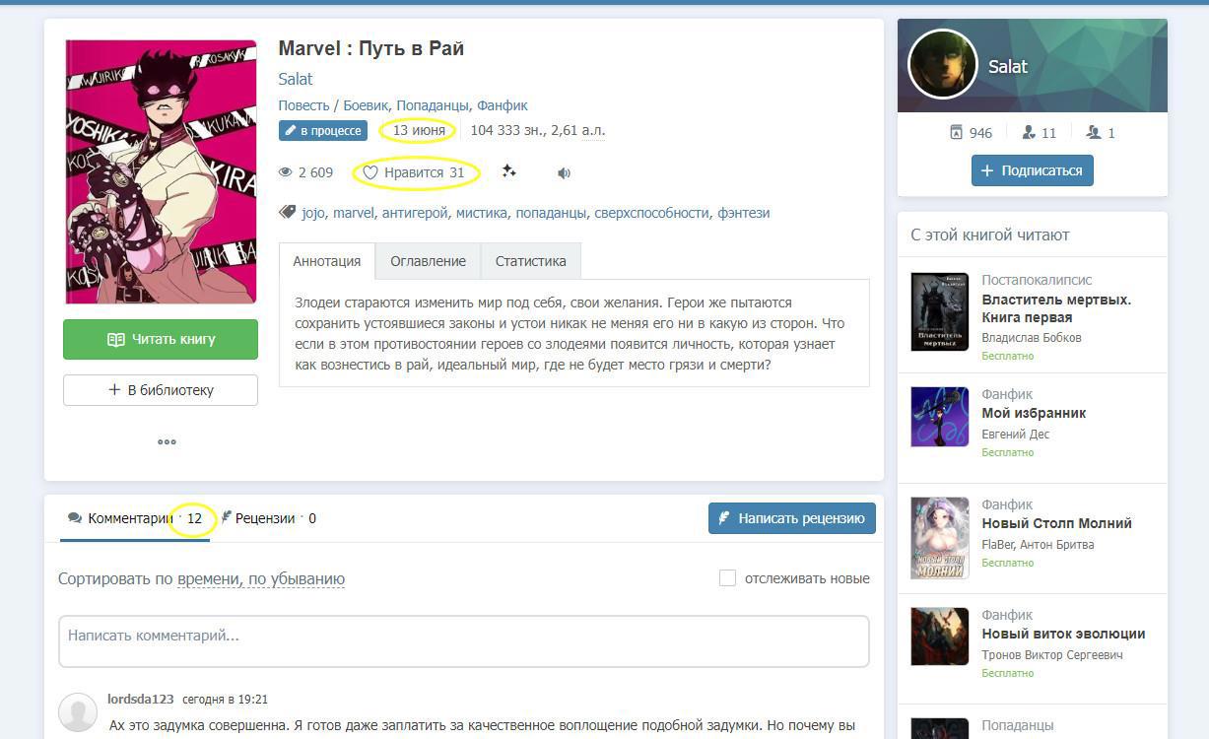Click the jojo tag

tap(313, 213)
